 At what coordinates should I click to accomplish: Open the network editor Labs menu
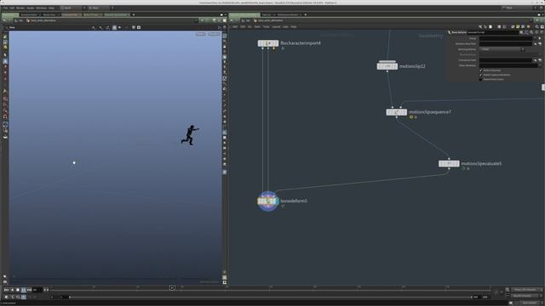pos(285,26)
